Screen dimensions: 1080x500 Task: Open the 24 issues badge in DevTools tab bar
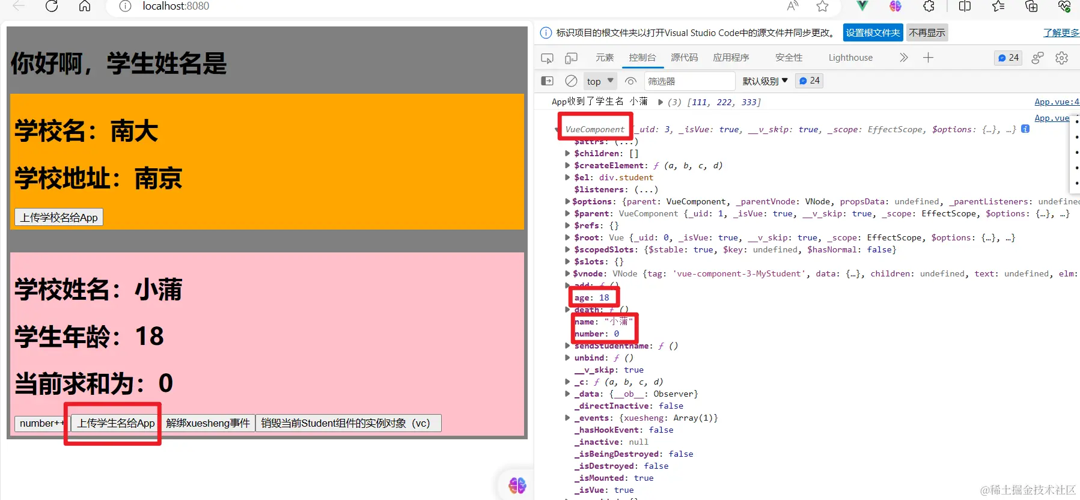pos(1008,58)
